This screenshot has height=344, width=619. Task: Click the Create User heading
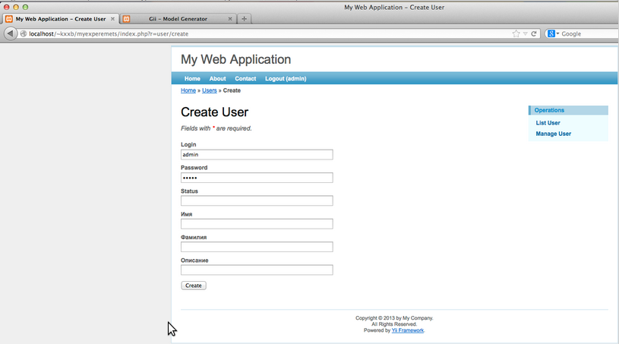(214, 112)
